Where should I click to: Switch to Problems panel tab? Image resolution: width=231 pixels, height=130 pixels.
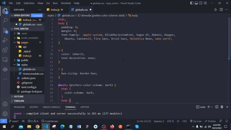[x=19, y=107]
